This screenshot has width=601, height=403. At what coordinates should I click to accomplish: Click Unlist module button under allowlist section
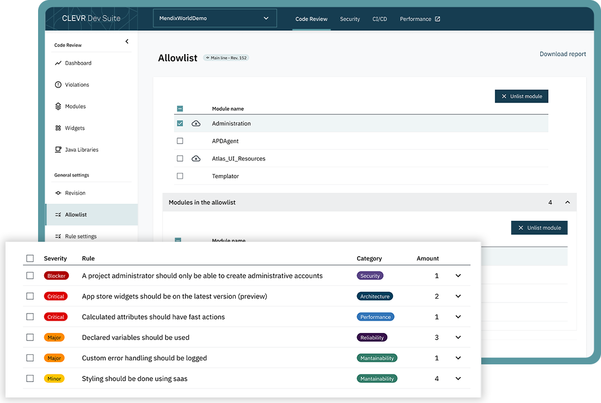click(539, 228)
